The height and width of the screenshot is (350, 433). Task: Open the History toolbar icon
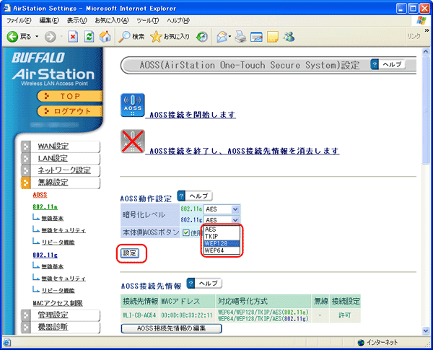click(x=202, y=37)
